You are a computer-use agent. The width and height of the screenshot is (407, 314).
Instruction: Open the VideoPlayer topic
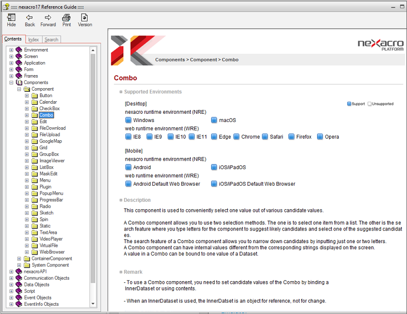(x=51, y=239)
